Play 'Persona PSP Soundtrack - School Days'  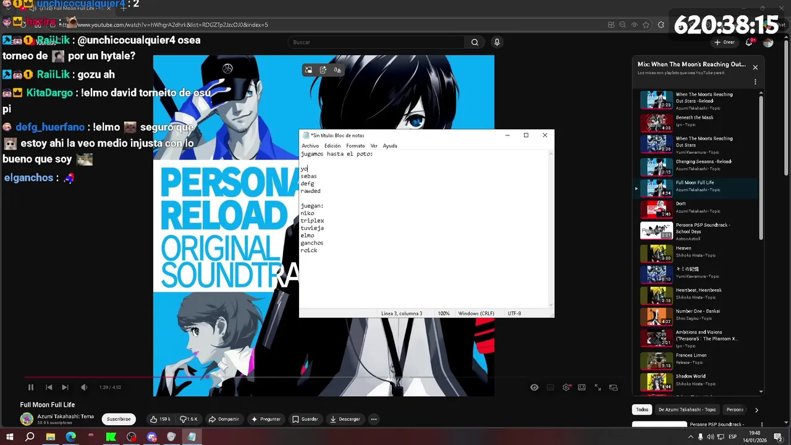(698, 230)
